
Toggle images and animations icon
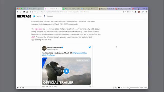pyautogui.click(x=119, y=88)
